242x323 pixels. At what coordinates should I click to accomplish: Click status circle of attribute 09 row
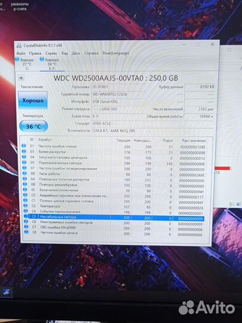tap(24, 173)
